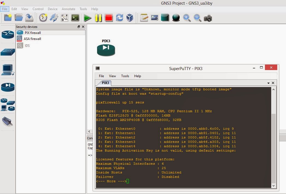Open GNS3 Control menu
The width and height of the screenshot is (286, 194).
point(38,9)
